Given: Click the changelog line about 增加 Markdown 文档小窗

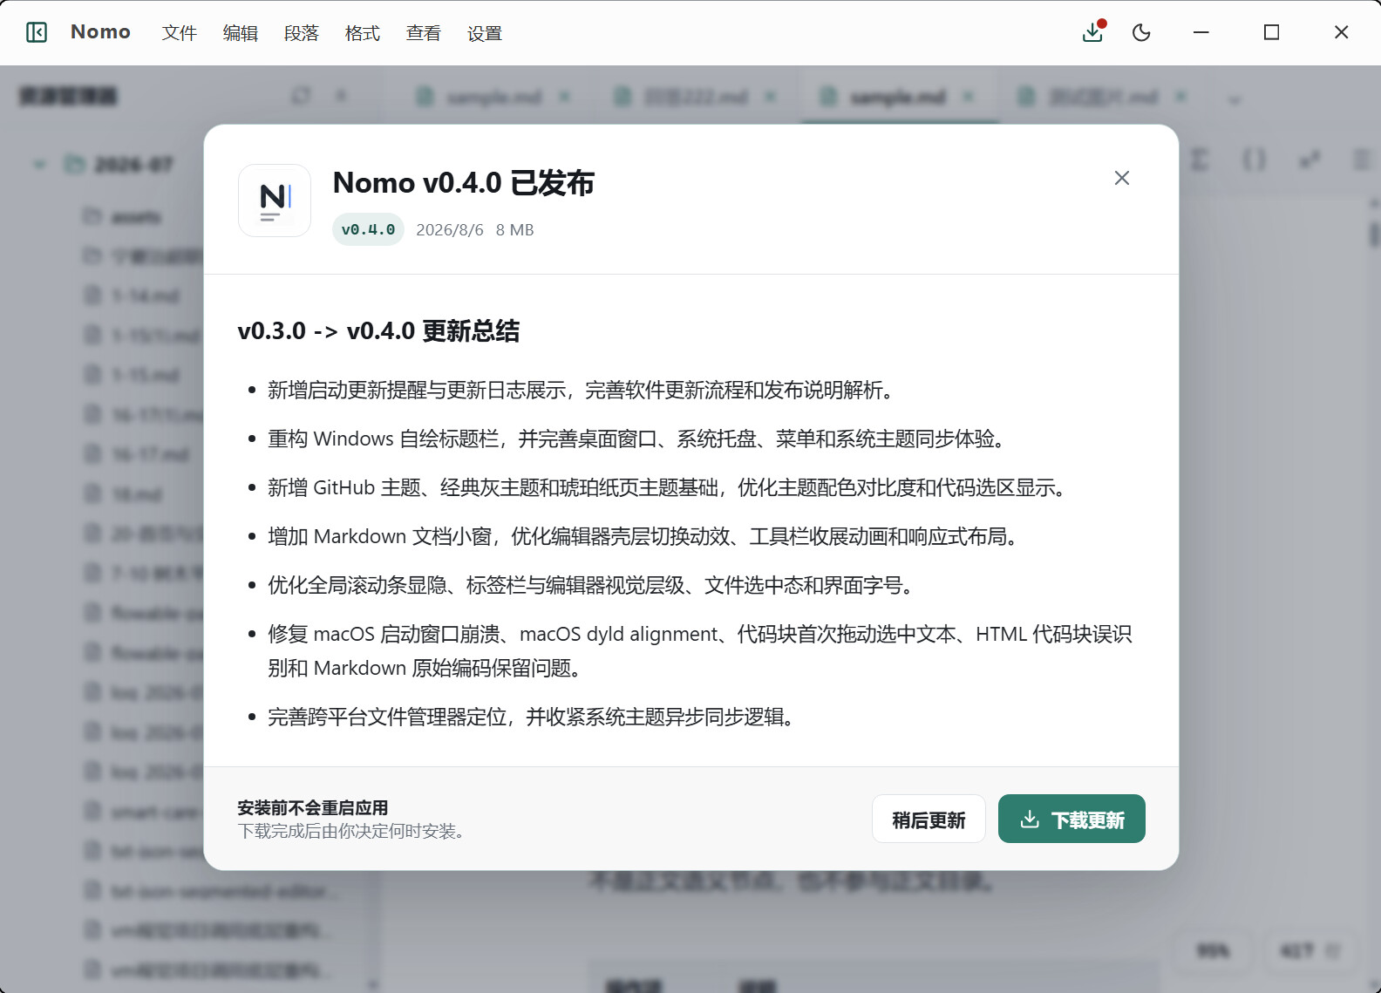Looking at the screenshot, I should click(x=643, y=536).
